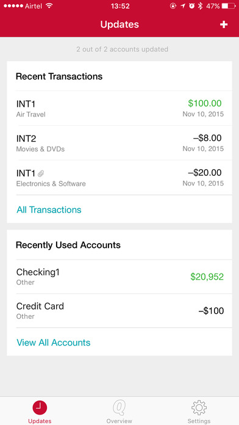The width and height of the screenshot is (239, 425).
Task: Tap the alarm clock status icon
Action: coord(191,6)
